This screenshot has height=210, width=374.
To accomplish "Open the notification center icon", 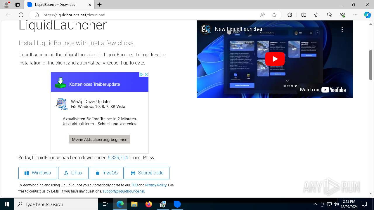I will tap(364, 204).
